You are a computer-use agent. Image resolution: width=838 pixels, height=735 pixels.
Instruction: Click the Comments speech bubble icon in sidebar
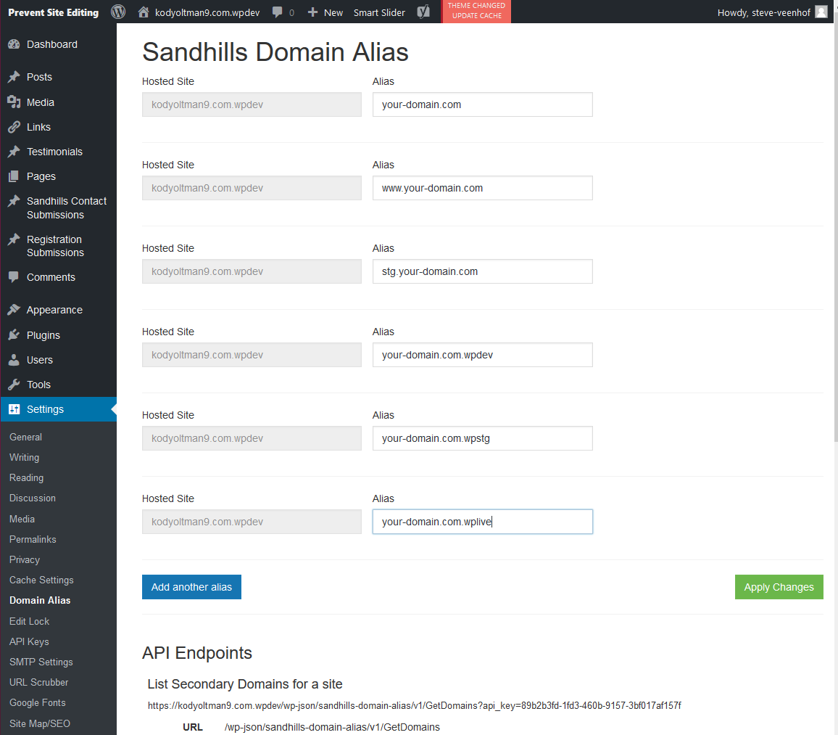pyautogui.click(x=14, y=277)
